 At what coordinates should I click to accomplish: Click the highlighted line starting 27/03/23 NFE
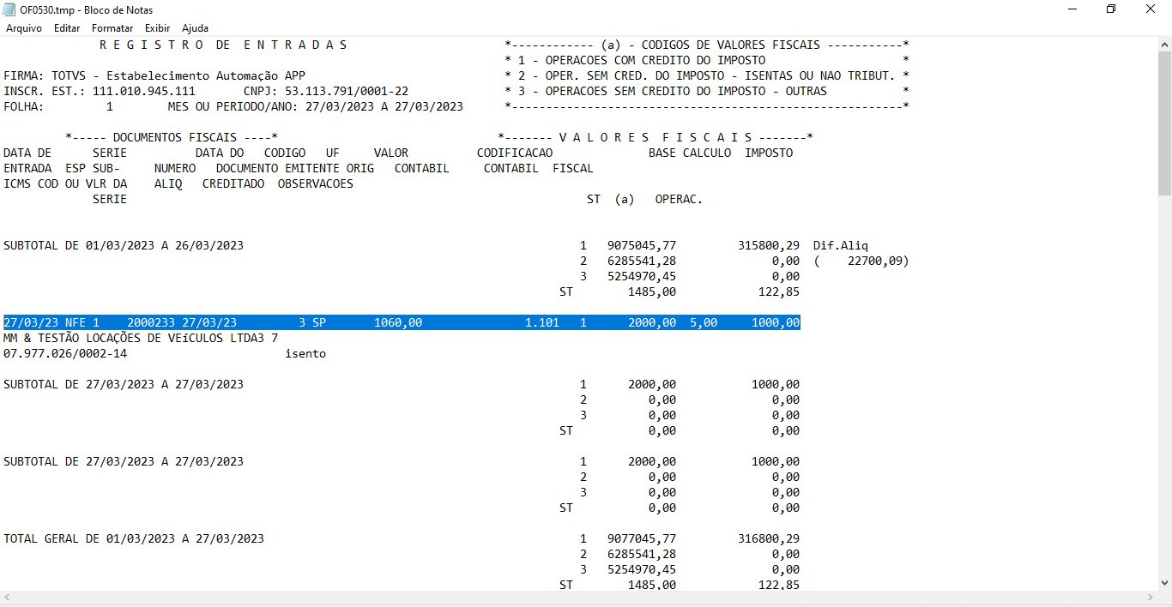pyautogui.click(x=402, y=322)
